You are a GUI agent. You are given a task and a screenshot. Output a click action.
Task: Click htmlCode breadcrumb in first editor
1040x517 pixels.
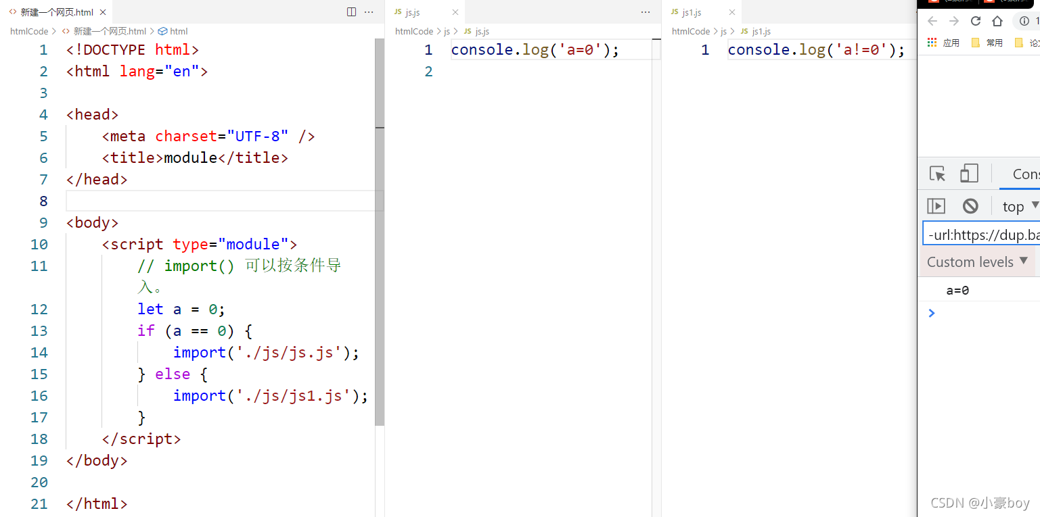tap(29, 31)
